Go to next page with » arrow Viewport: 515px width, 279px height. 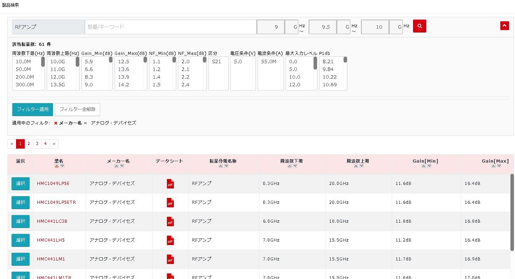(54, 144)
